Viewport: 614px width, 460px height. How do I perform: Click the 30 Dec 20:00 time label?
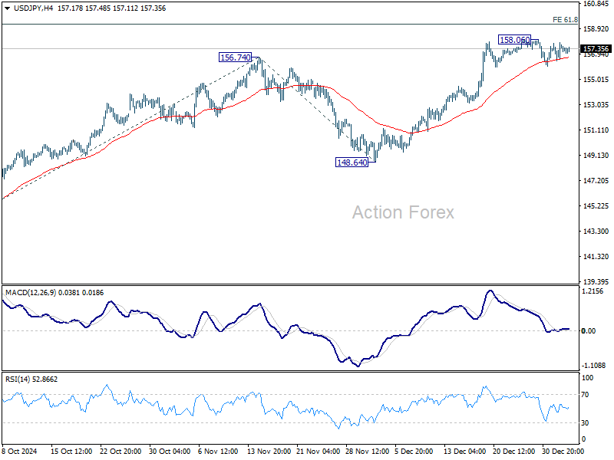click(x=563, y=451)
